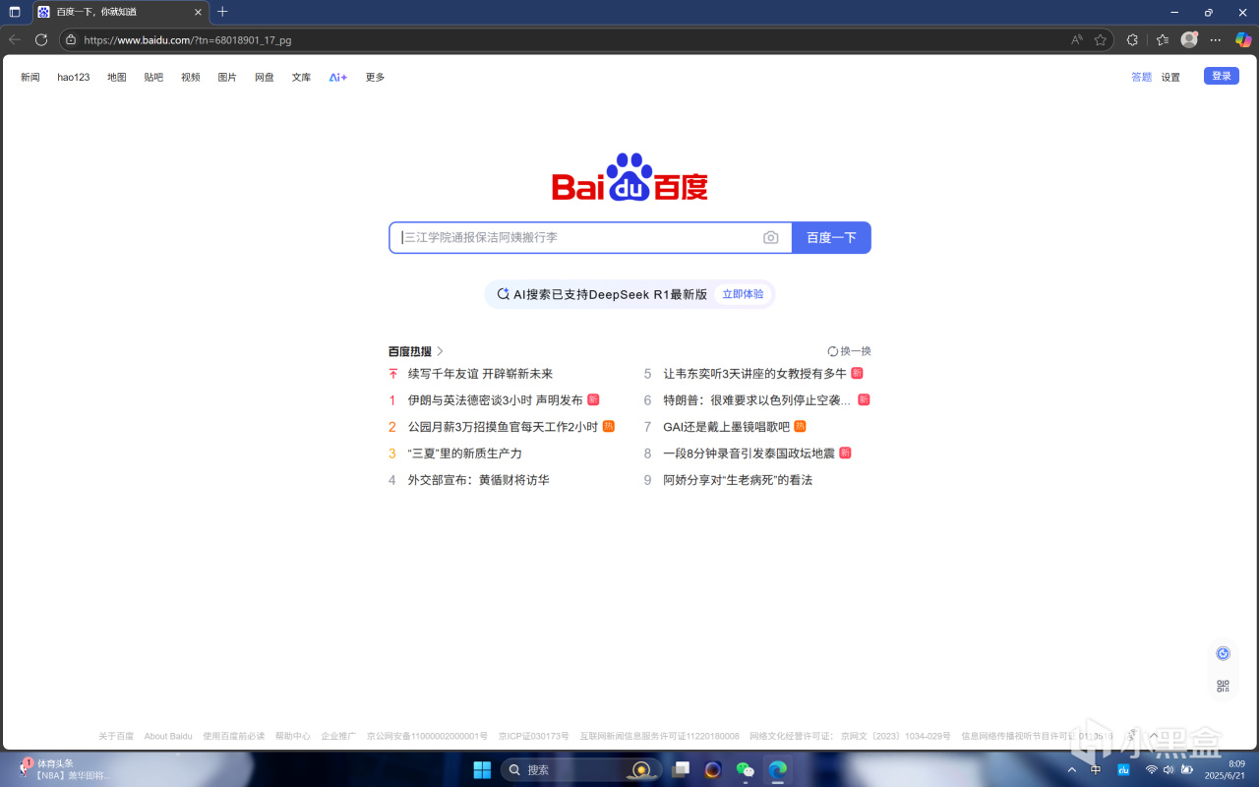Screen dimensions: 1259x787
Task: Expand the 更多 navigation menu
Action: (x=375, y=77)
